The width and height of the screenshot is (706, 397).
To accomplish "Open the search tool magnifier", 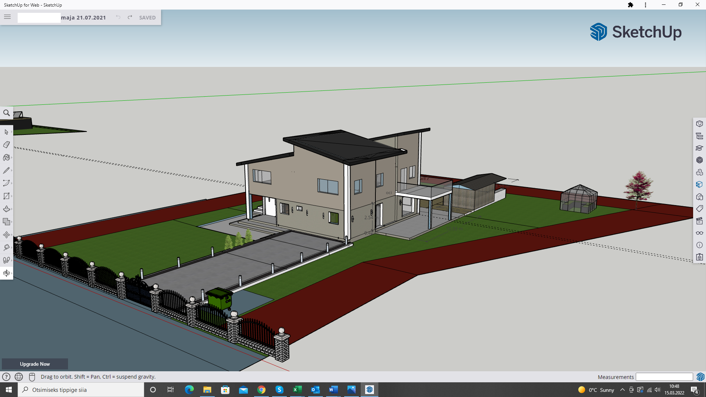I will pyautogui.click(x=6, y=113).
